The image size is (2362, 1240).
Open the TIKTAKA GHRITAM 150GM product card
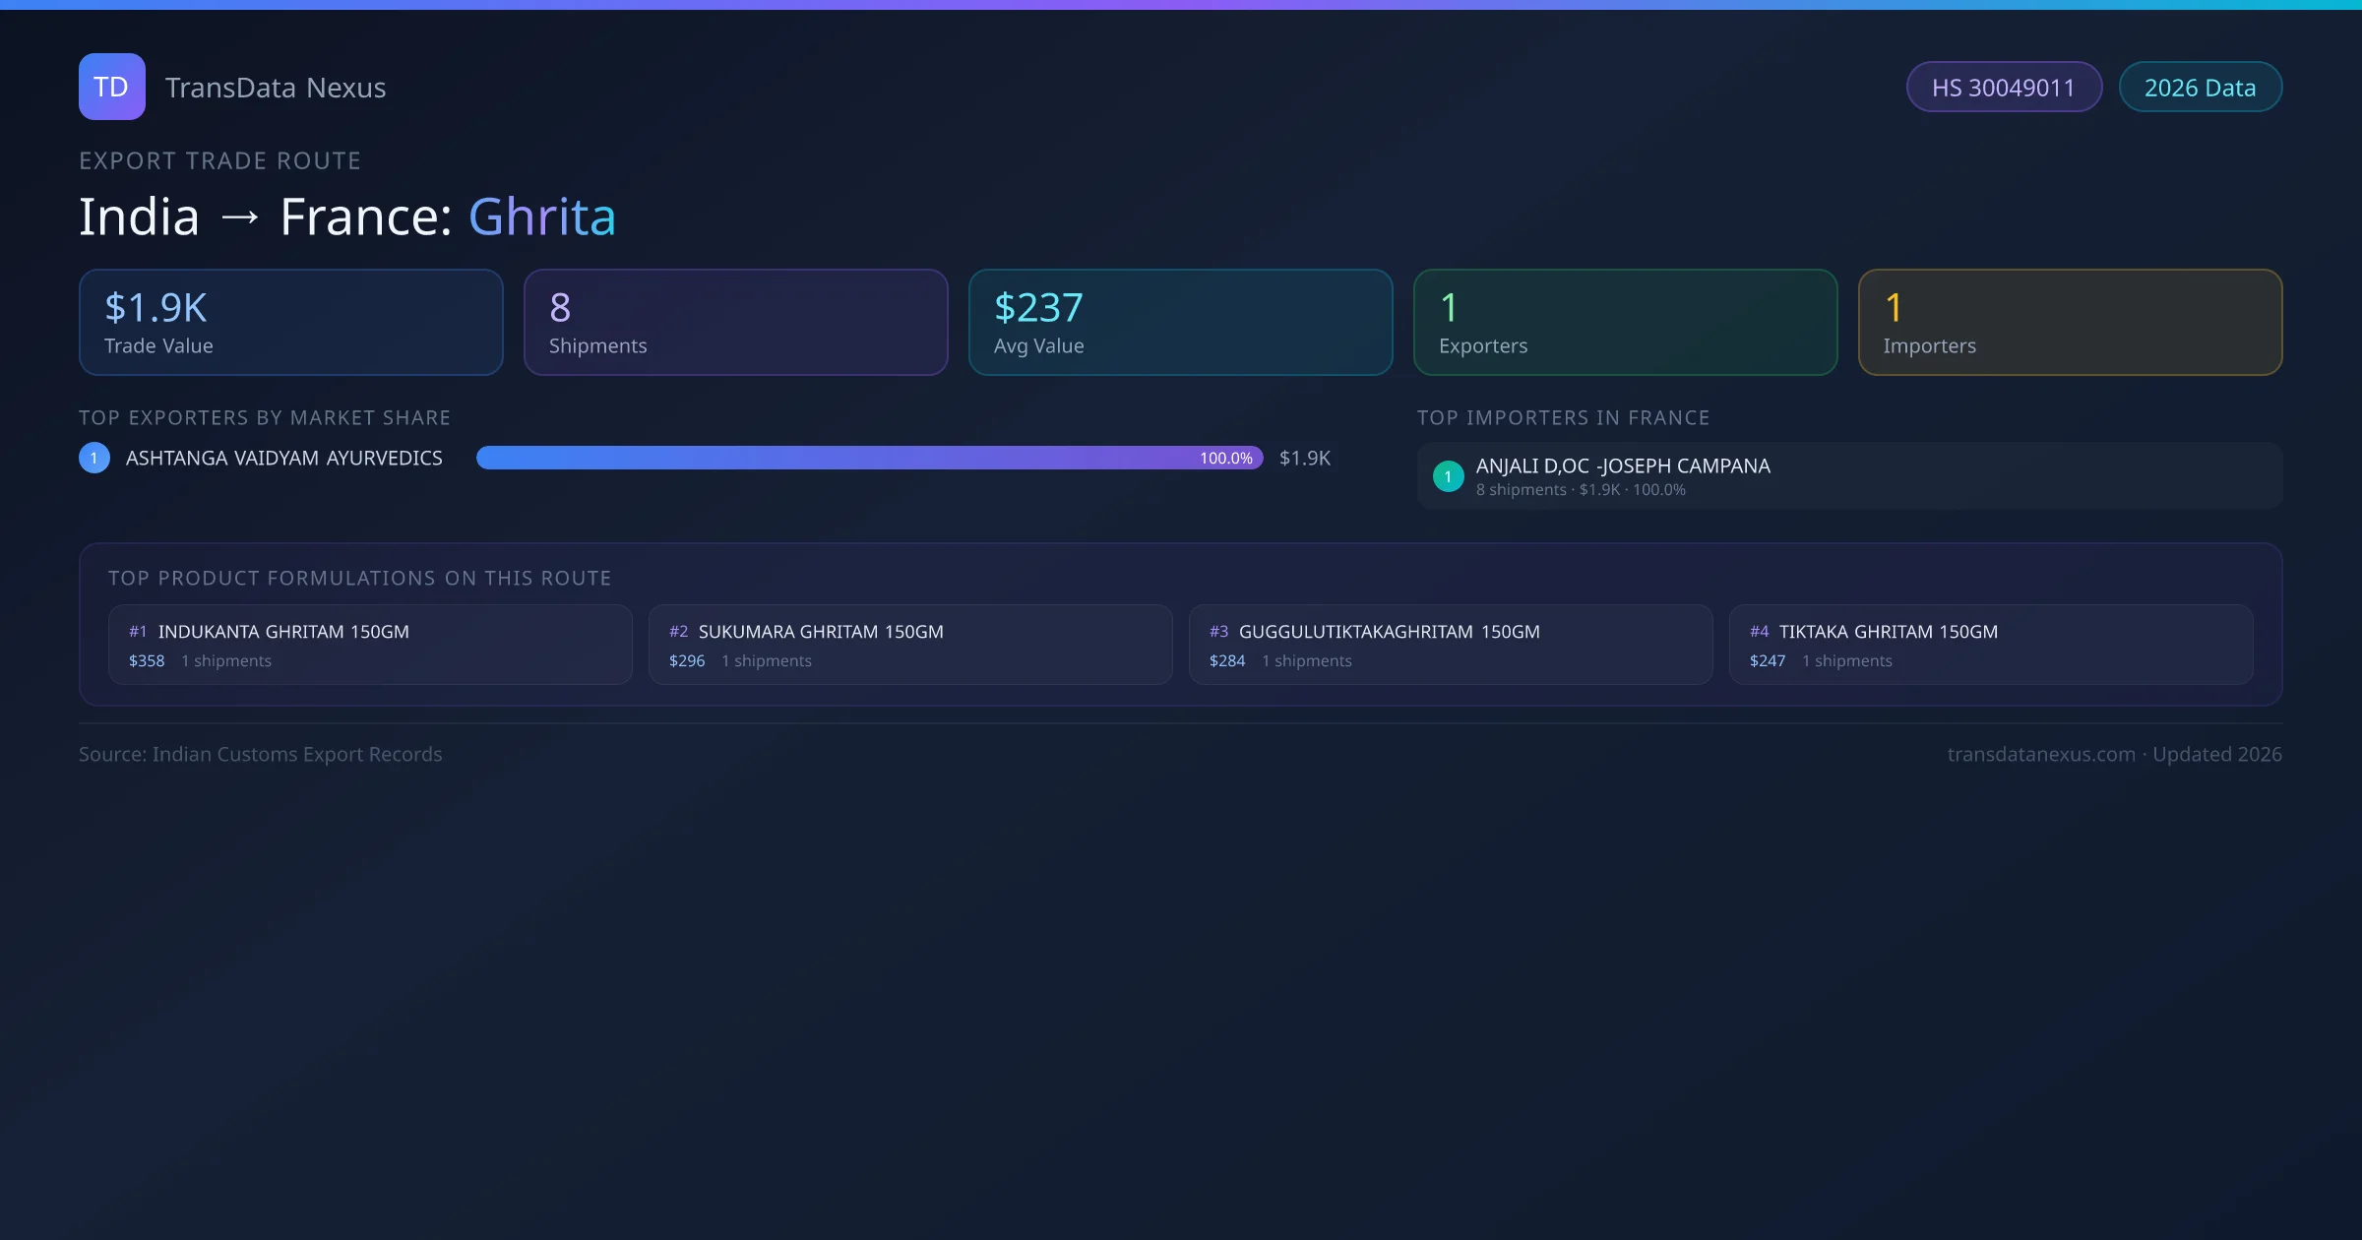coord(1991,645)
